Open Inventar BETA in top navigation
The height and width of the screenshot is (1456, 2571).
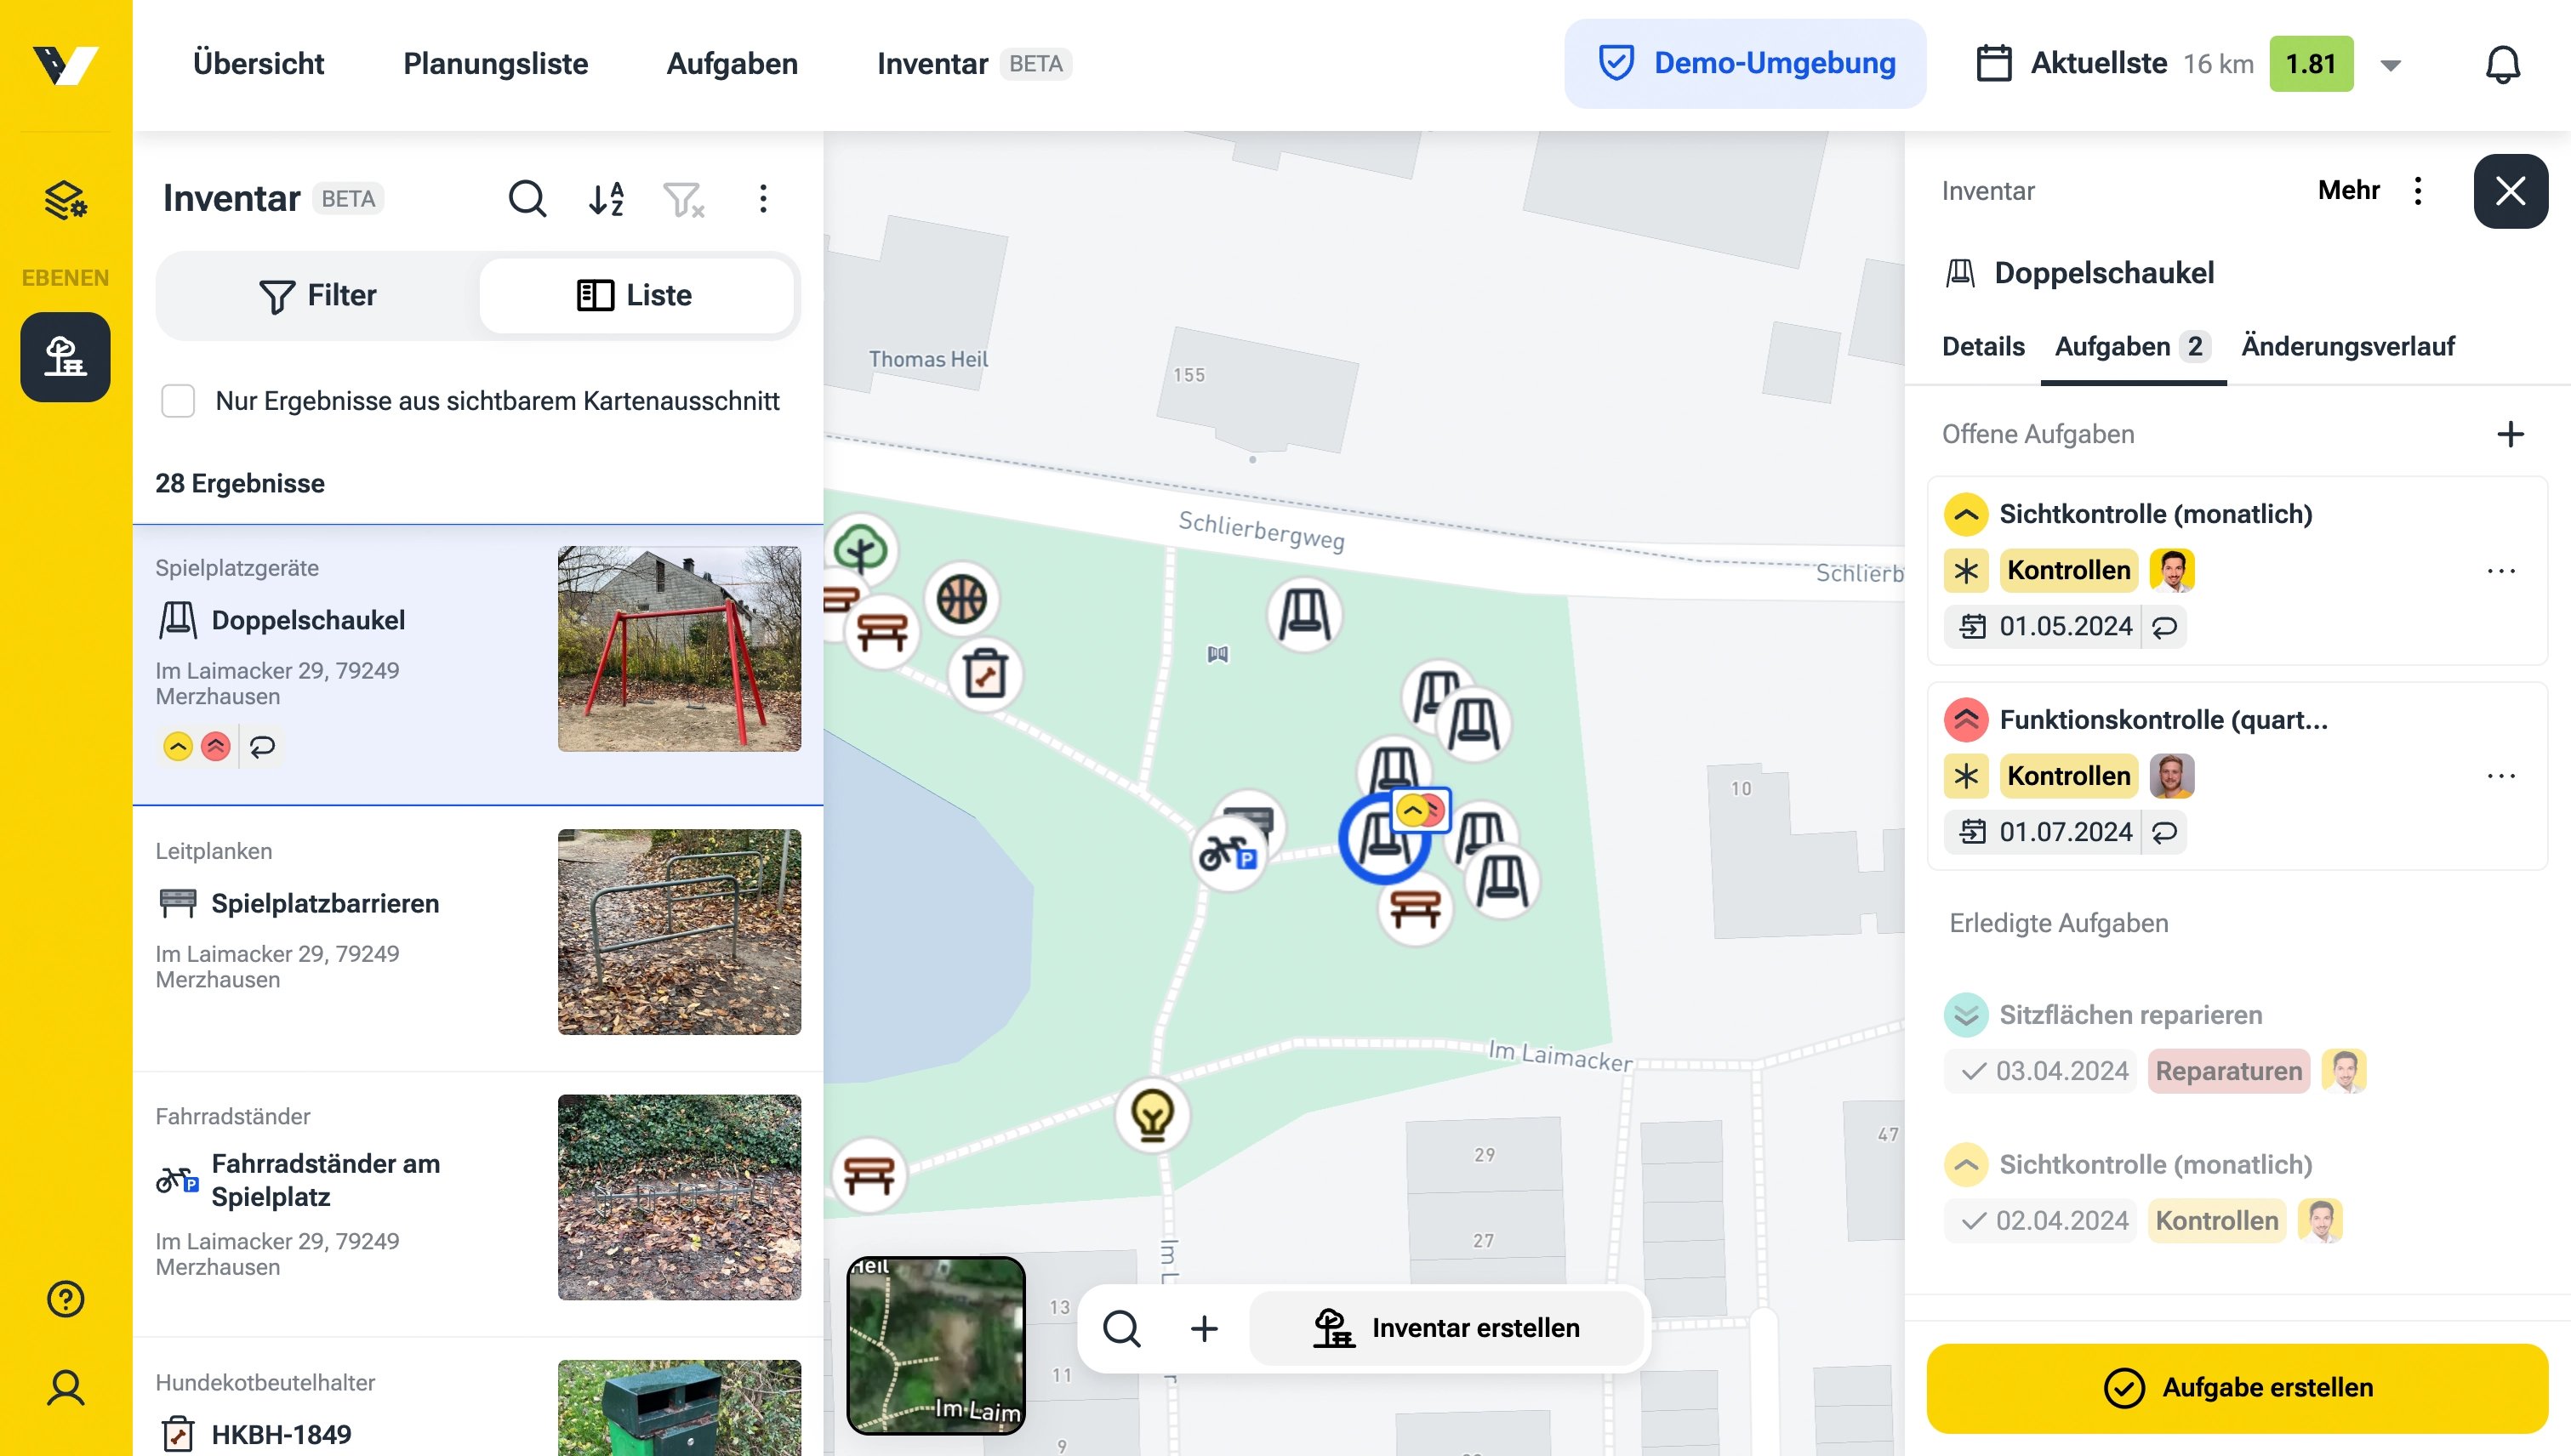pos(973,64)
